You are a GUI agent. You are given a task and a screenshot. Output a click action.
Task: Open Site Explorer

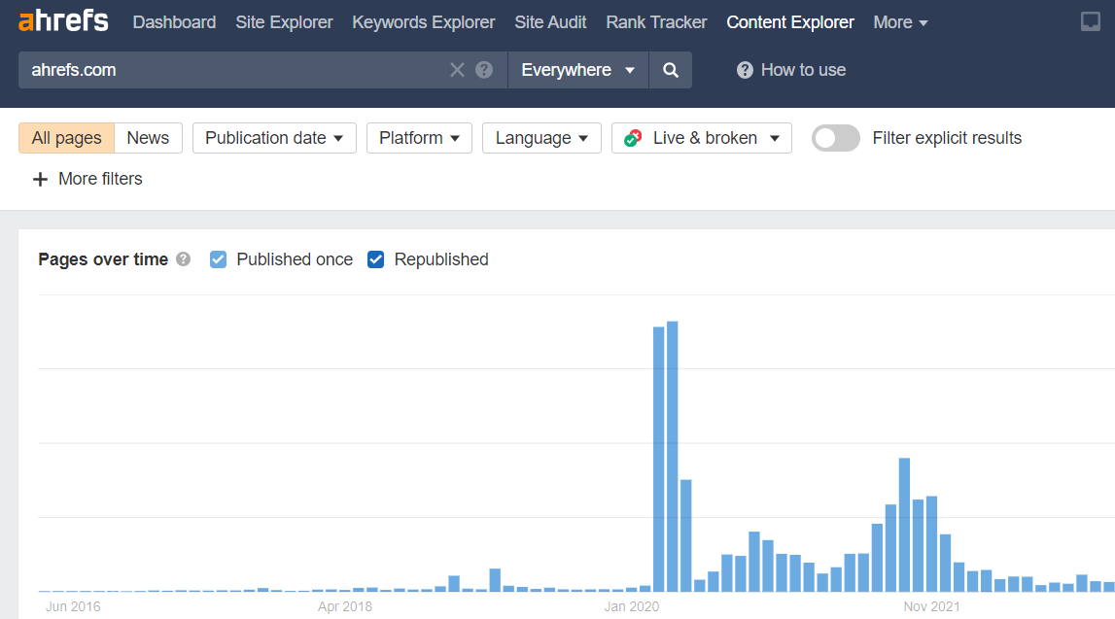pyautogui.click(x=285, y=22)
